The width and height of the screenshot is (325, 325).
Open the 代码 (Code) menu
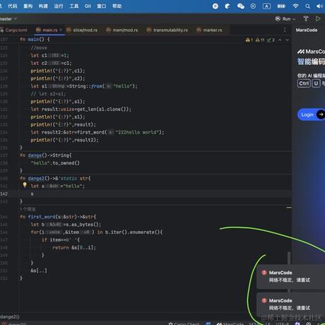pyautogui.click(x=13, y=6)
